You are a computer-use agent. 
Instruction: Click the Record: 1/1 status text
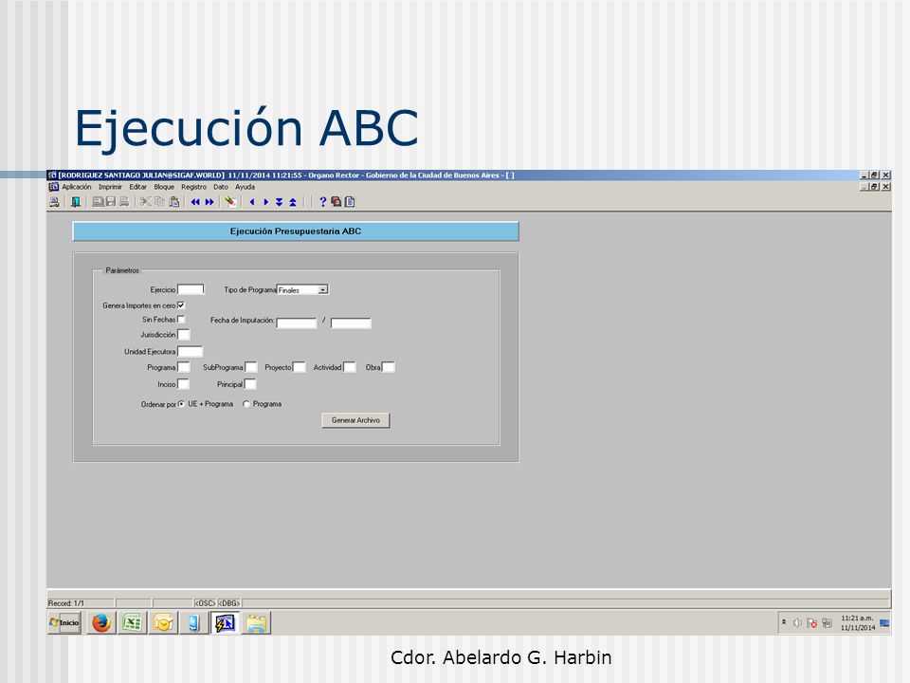[x=66, y=603]
